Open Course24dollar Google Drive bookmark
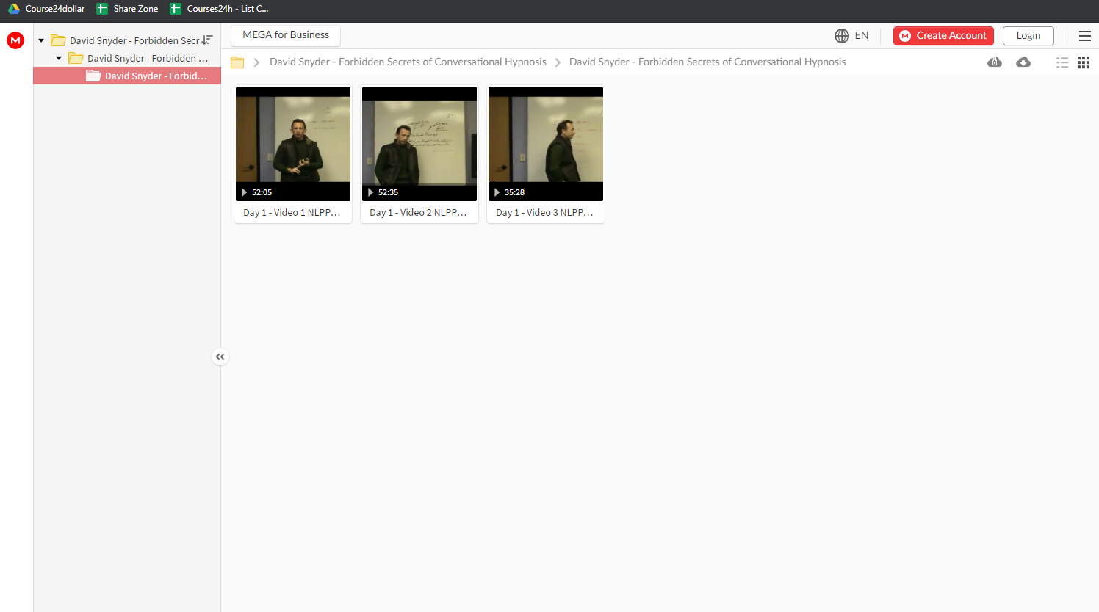1099x612 pixels. coord(46,9)
